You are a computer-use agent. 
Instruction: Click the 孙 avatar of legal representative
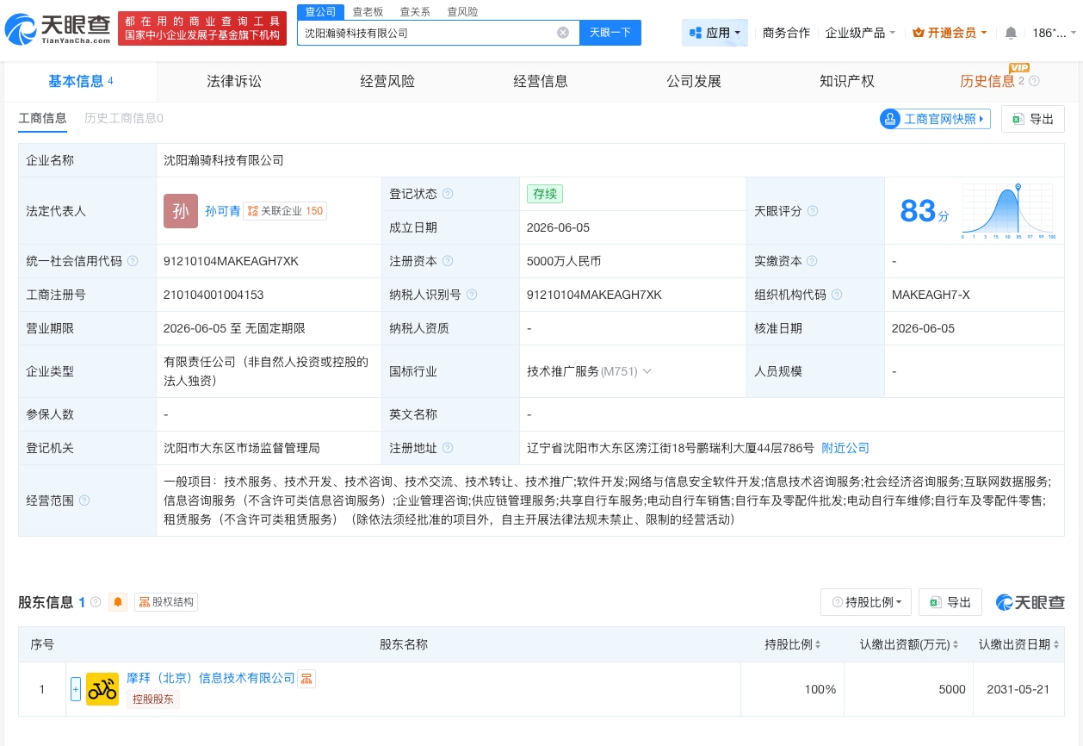(181, 211)
